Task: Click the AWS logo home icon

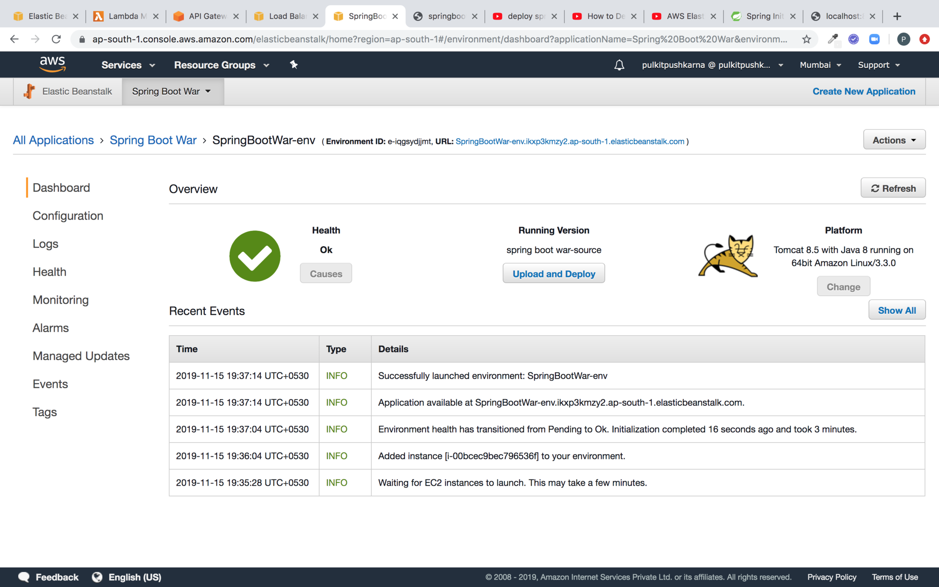Action: pos(52,64)
